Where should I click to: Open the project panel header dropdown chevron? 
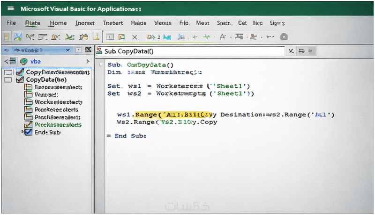pyautogui.click(x=68, y=50)
